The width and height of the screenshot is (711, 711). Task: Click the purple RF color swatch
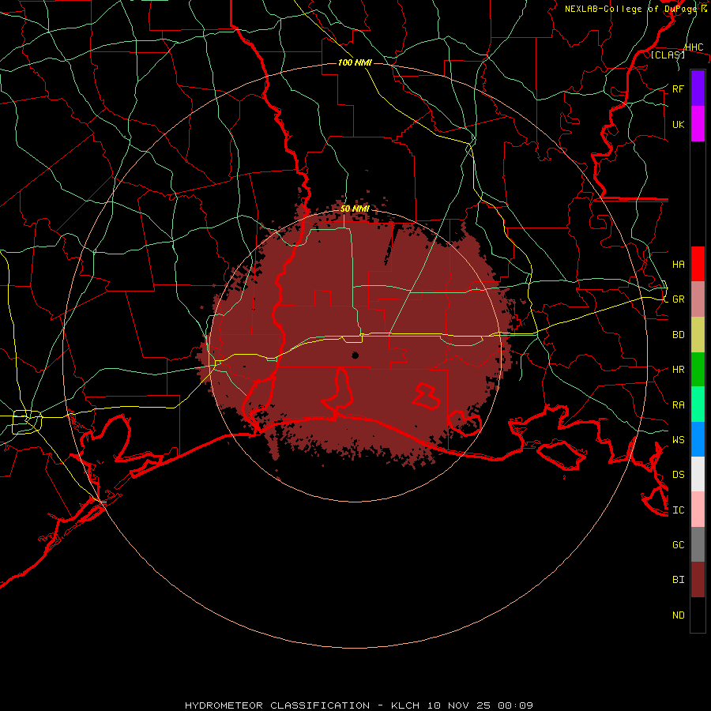pyautogui.click(x=698, y=88)
